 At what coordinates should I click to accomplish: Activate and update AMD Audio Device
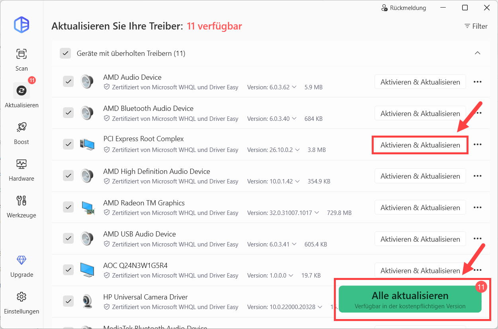[x=420, y=82]
